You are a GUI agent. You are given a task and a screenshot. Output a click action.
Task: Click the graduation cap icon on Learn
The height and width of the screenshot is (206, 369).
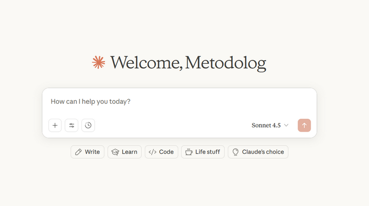tap(115, 152)
